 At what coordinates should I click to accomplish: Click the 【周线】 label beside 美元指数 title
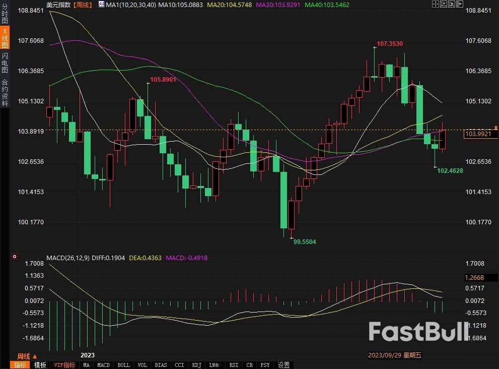pyautogui.click(x=84, y=5)
